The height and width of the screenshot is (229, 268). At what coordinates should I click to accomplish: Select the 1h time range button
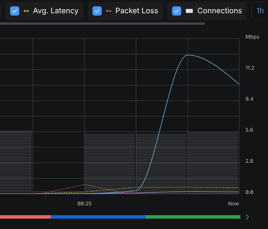pyautogui.click(x=260, y=11)
